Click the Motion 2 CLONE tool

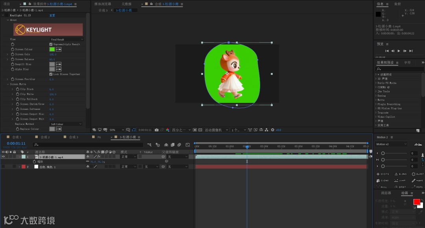(382, 181)
